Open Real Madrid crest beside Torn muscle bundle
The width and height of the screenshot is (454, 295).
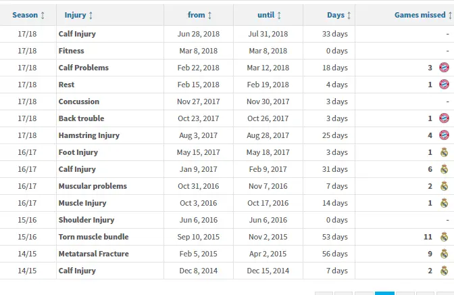point(444,237)
